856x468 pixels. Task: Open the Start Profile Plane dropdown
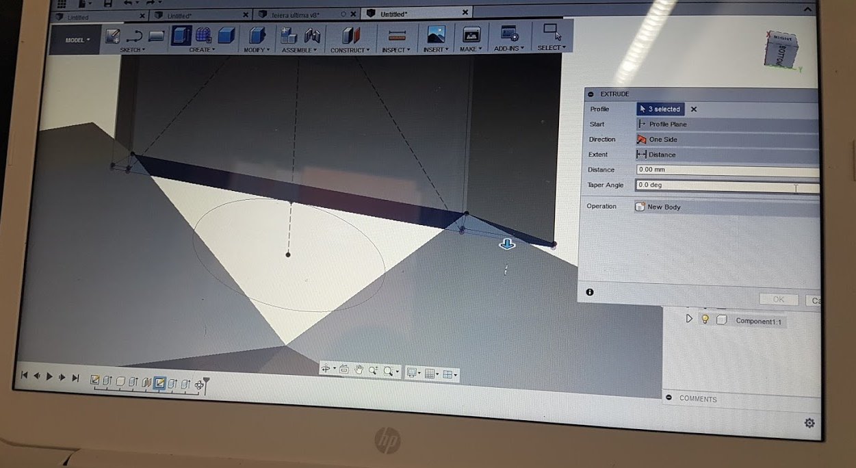(x=727, y=125)
